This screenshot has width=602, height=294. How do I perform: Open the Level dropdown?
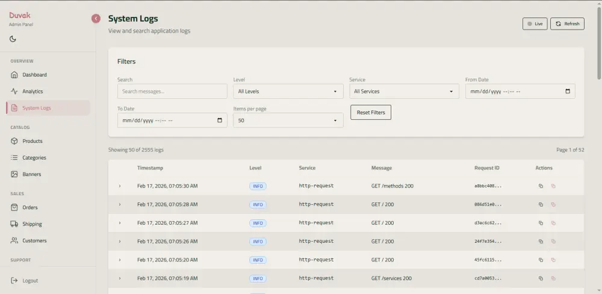pos(288,92)
